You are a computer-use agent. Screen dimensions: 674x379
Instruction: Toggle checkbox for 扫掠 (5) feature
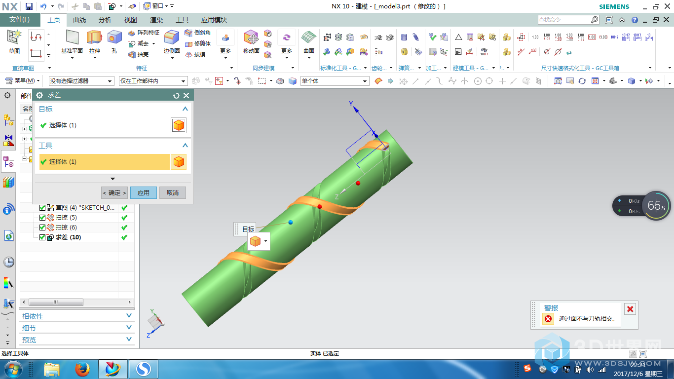[42, 218]
